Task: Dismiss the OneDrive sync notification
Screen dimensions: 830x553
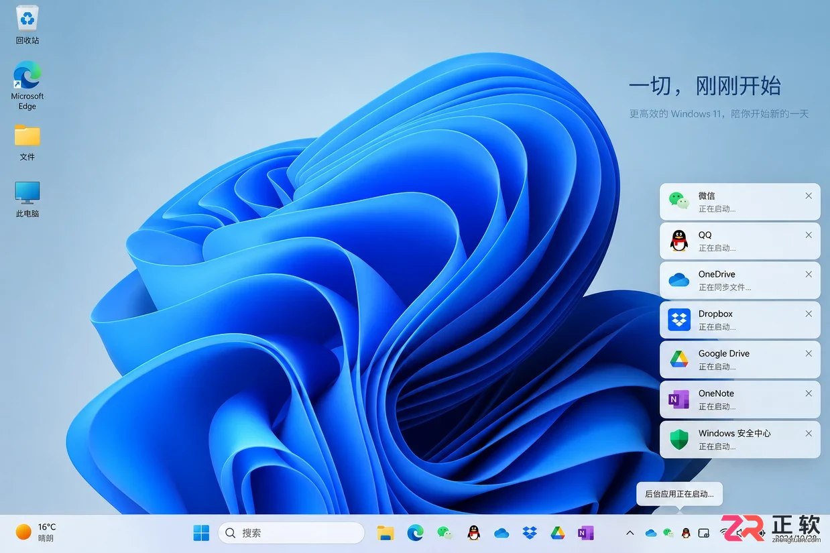Action: [809, 274]
